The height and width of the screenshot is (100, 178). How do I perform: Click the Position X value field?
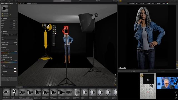pos(13,20)
